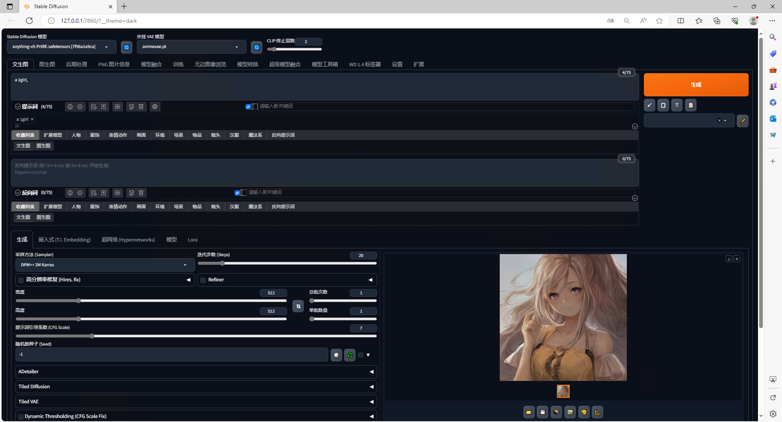
Task: Click the Steps slider track
Action: (x=287, y=263)
